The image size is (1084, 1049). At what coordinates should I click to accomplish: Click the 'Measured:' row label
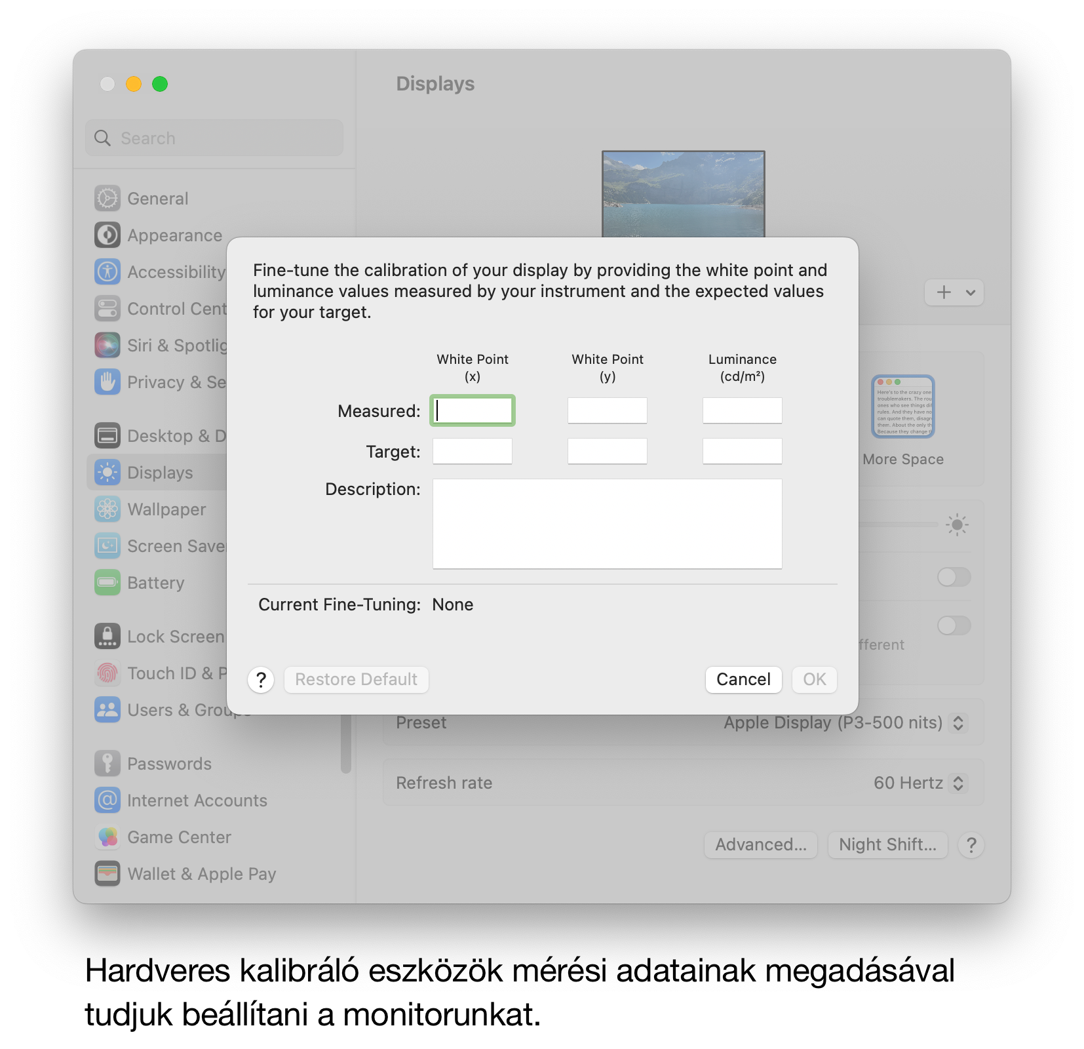(x=379, y=411)
